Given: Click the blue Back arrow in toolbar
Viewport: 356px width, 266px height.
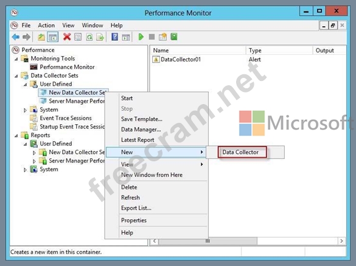Looking at the screenshot, I should 16,37.
